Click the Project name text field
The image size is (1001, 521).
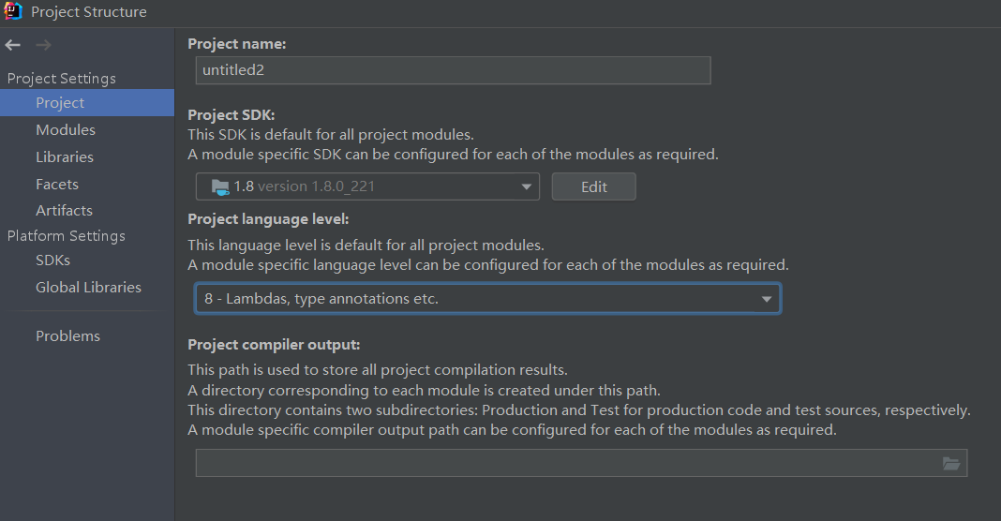tap(453, 70)
